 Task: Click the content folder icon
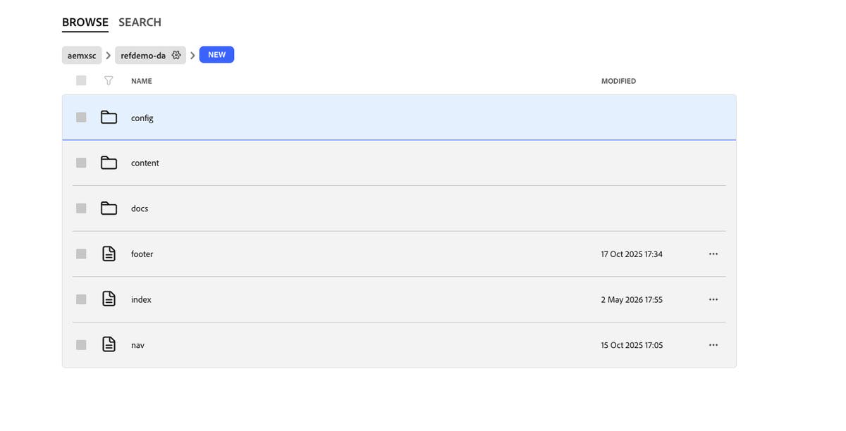[109, 163]
